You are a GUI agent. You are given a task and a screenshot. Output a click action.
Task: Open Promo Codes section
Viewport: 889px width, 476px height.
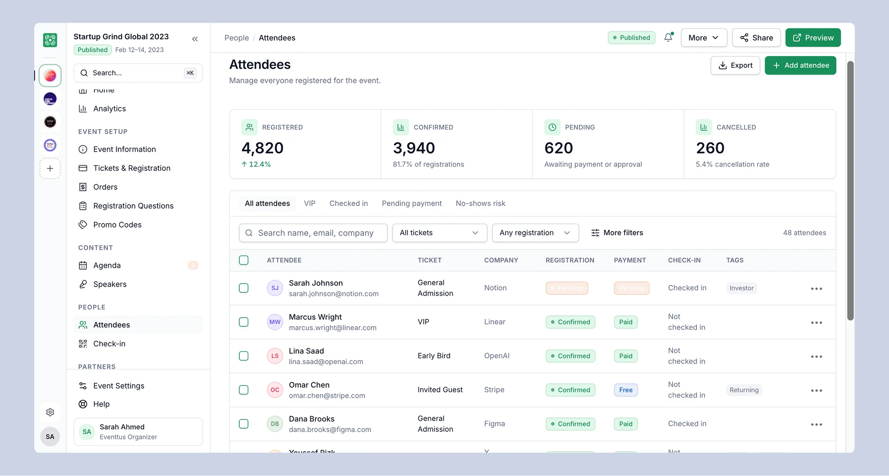pos(138,225)
